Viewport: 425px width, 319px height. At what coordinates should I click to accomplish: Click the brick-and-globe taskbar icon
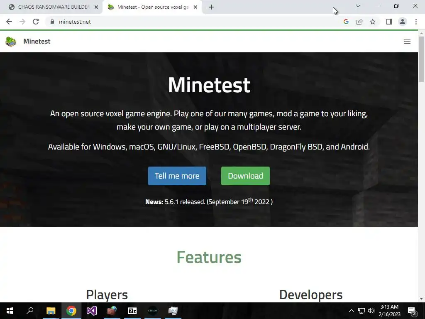point(112,311)
